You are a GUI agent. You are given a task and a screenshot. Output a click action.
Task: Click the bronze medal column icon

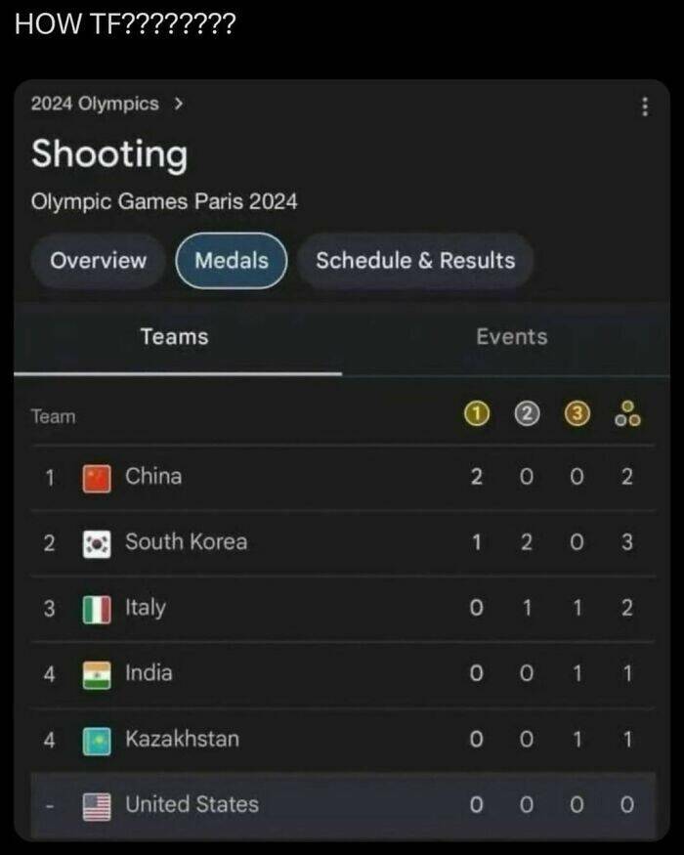pyautogui.click(x=577, y=415)
